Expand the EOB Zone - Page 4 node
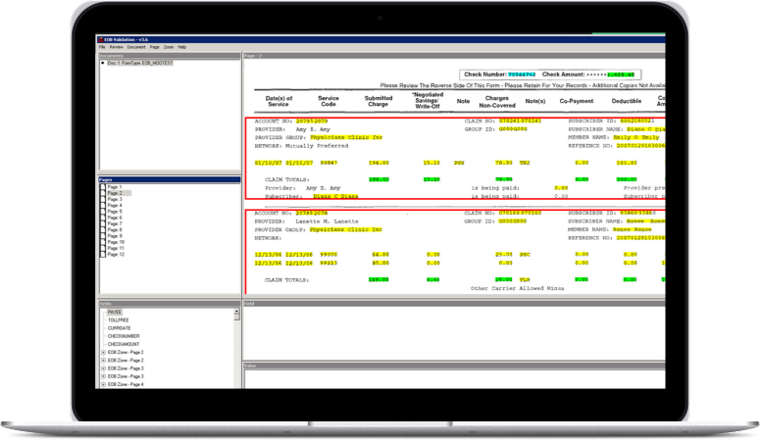Image resolution: width=760 pixels, height=441 pixels. tap(103, 384)
